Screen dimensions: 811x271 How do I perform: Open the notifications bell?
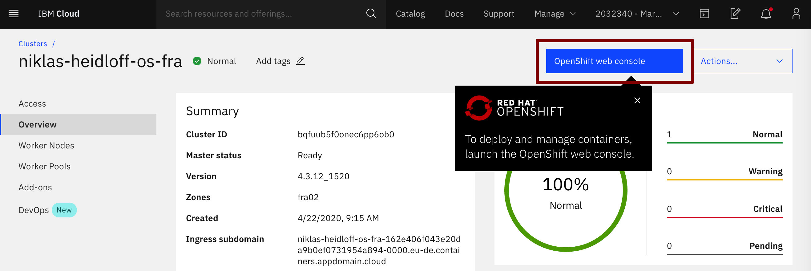click(766, 14)
